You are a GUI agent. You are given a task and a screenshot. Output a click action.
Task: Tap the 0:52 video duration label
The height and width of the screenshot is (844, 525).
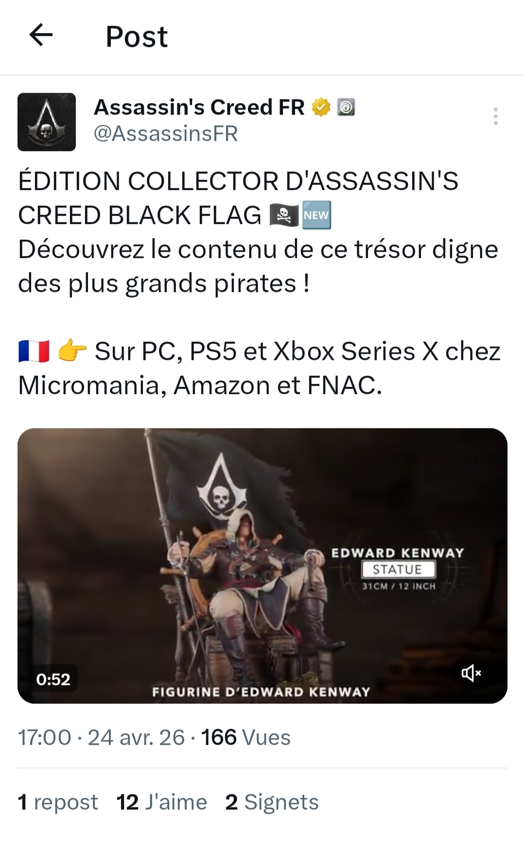tap(53, 679)
